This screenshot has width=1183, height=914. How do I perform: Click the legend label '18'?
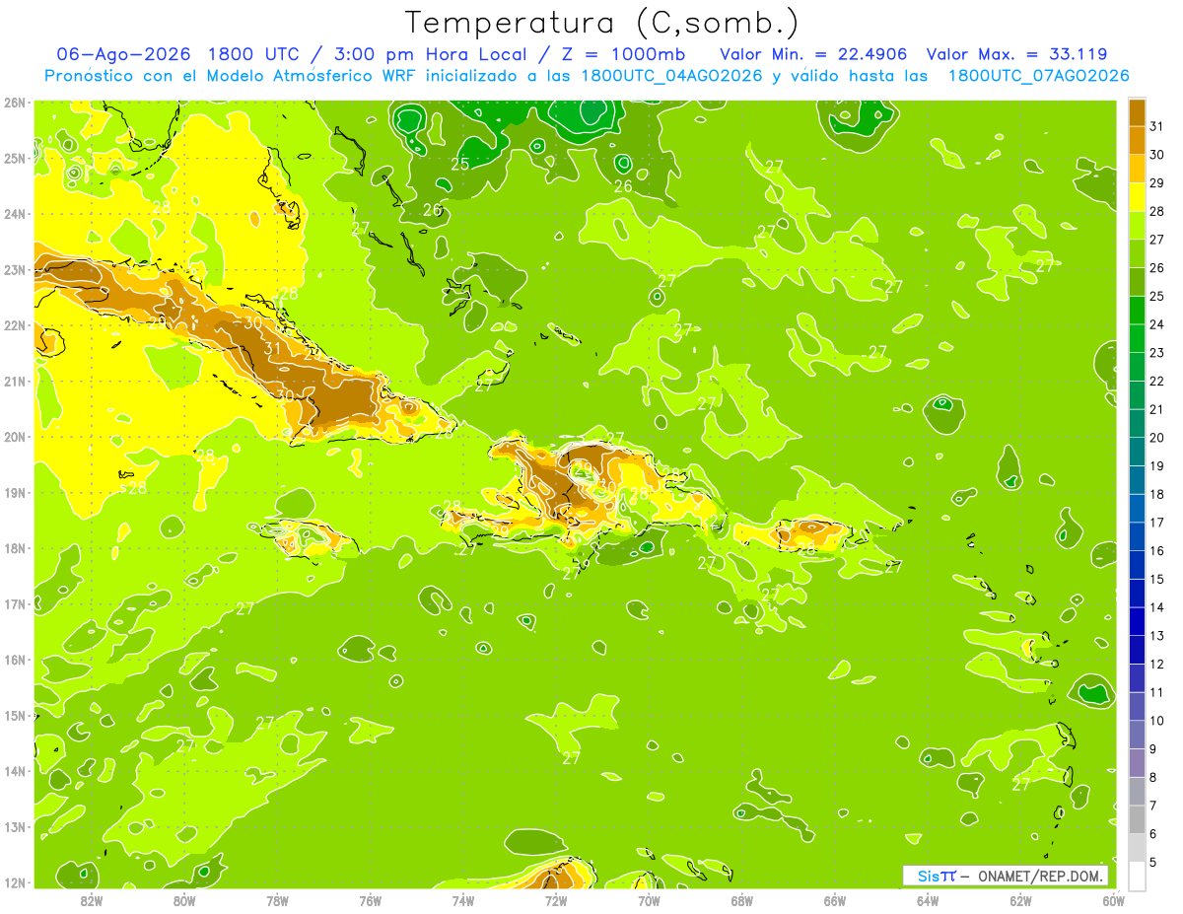click(x=1157, y=494)
